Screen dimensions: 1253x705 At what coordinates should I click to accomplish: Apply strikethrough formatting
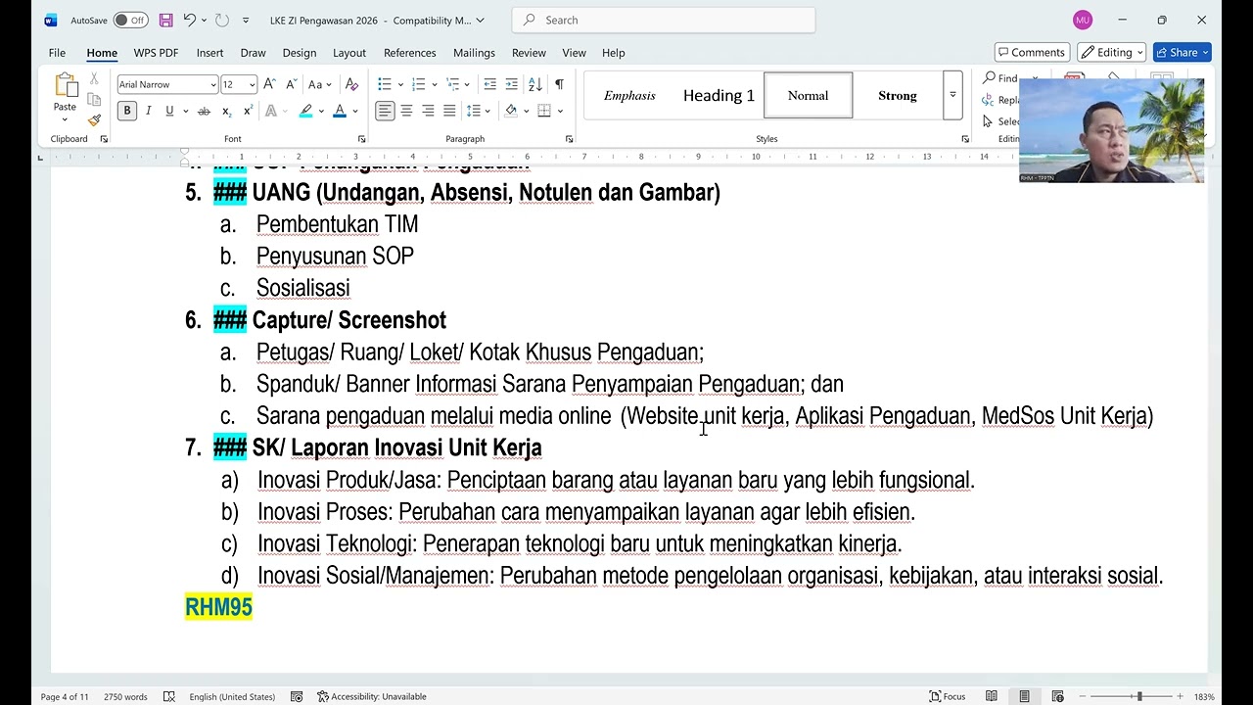pyautogui.click(x=204, y=111)
